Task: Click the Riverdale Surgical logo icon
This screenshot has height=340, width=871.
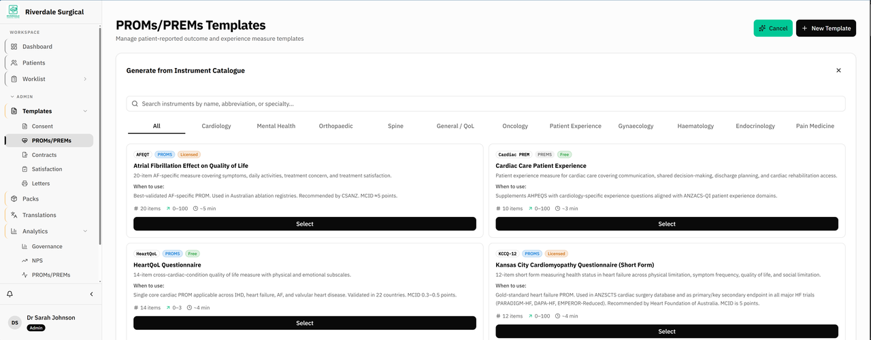Action: (13, 12)
